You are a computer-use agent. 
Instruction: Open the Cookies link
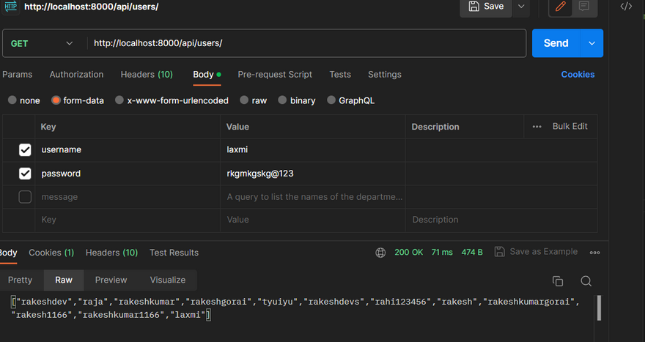[578, 75]
